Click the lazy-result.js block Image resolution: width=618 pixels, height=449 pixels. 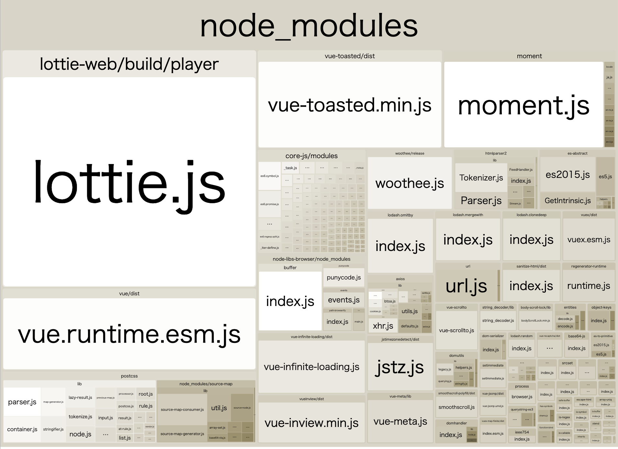80,397
